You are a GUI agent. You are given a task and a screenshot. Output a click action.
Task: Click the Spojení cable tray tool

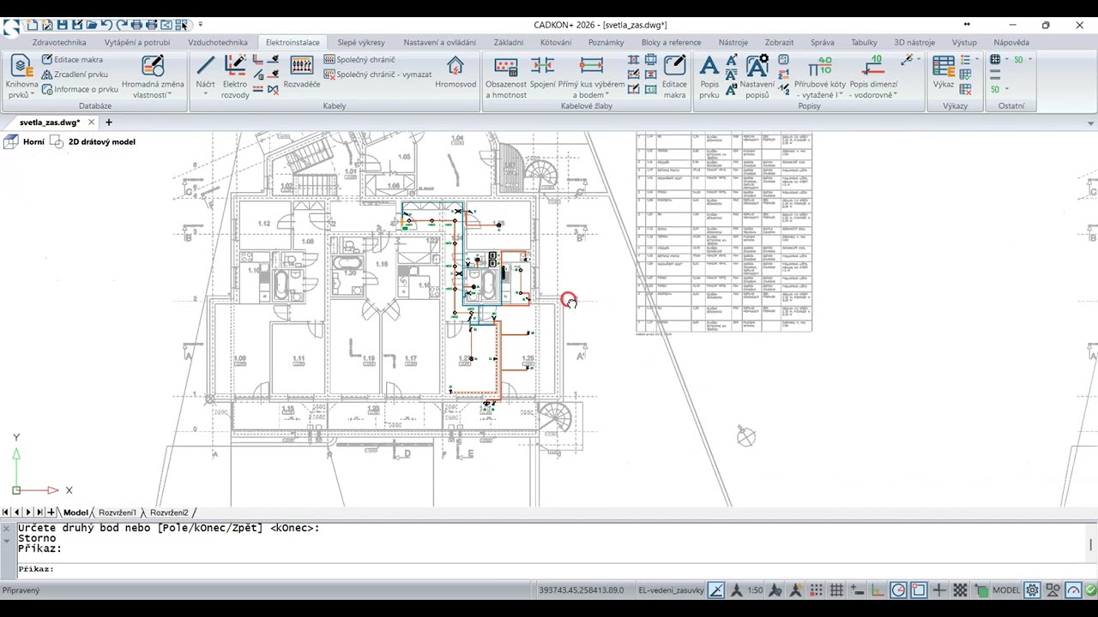pos(542,72)
